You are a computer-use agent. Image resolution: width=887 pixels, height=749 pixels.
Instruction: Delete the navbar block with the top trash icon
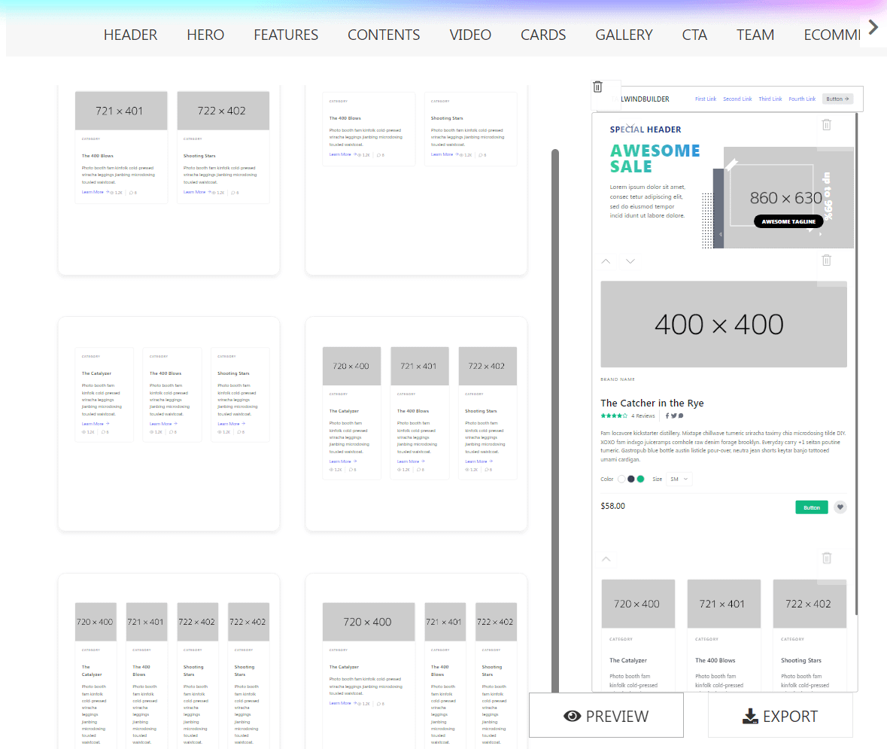pos(597,87)
